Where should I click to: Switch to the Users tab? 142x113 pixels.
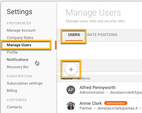[x=74, y=35]
